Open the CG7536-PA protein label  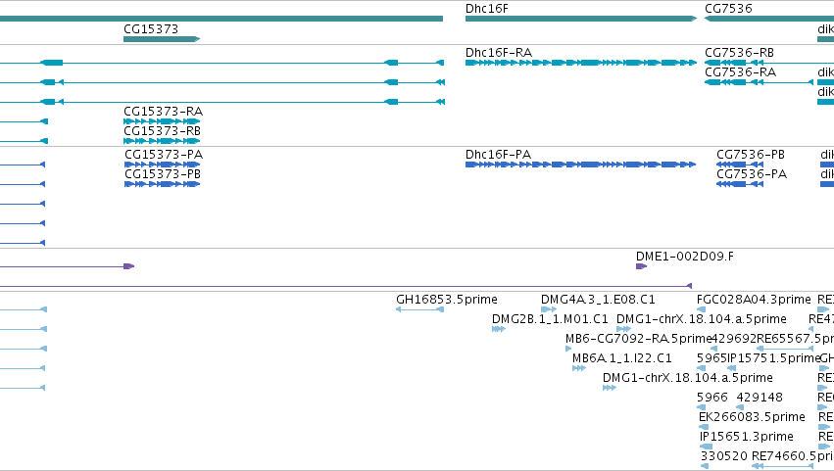coord(752,174)
